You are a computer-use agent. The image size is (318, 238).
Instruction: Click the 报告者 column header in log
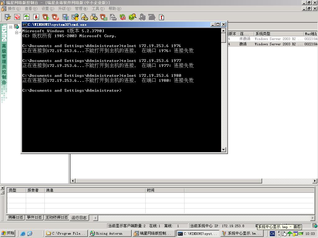35,190
